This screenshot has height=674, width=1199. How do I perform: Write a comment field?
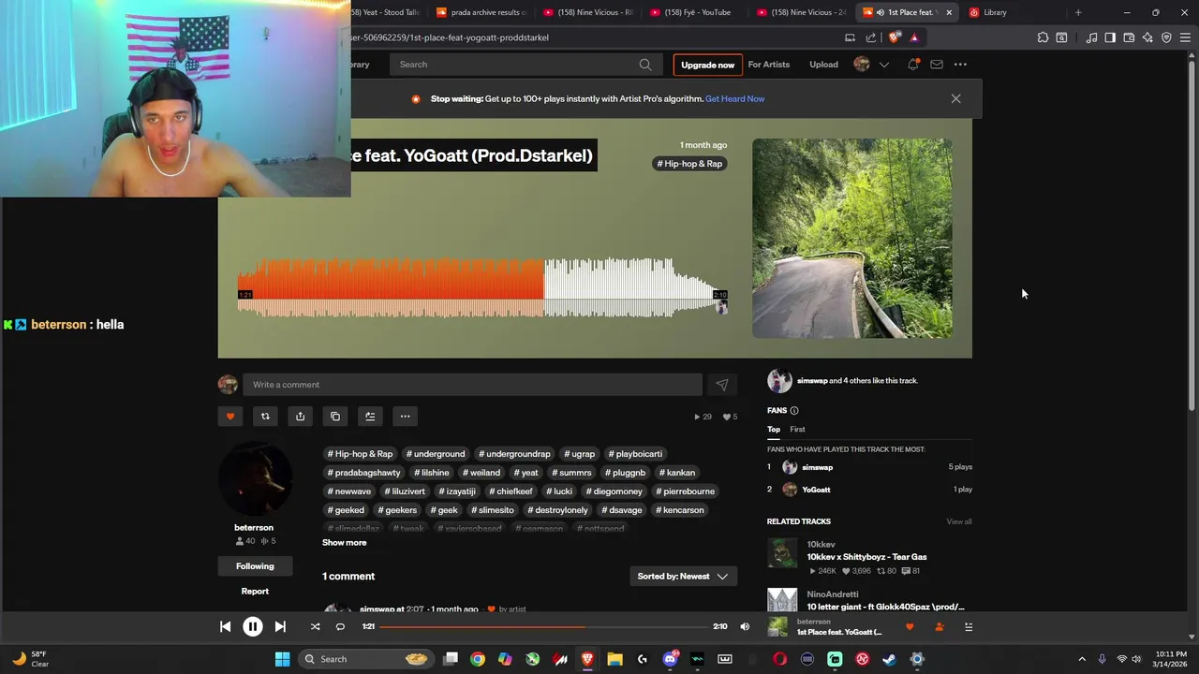point(472,385)
